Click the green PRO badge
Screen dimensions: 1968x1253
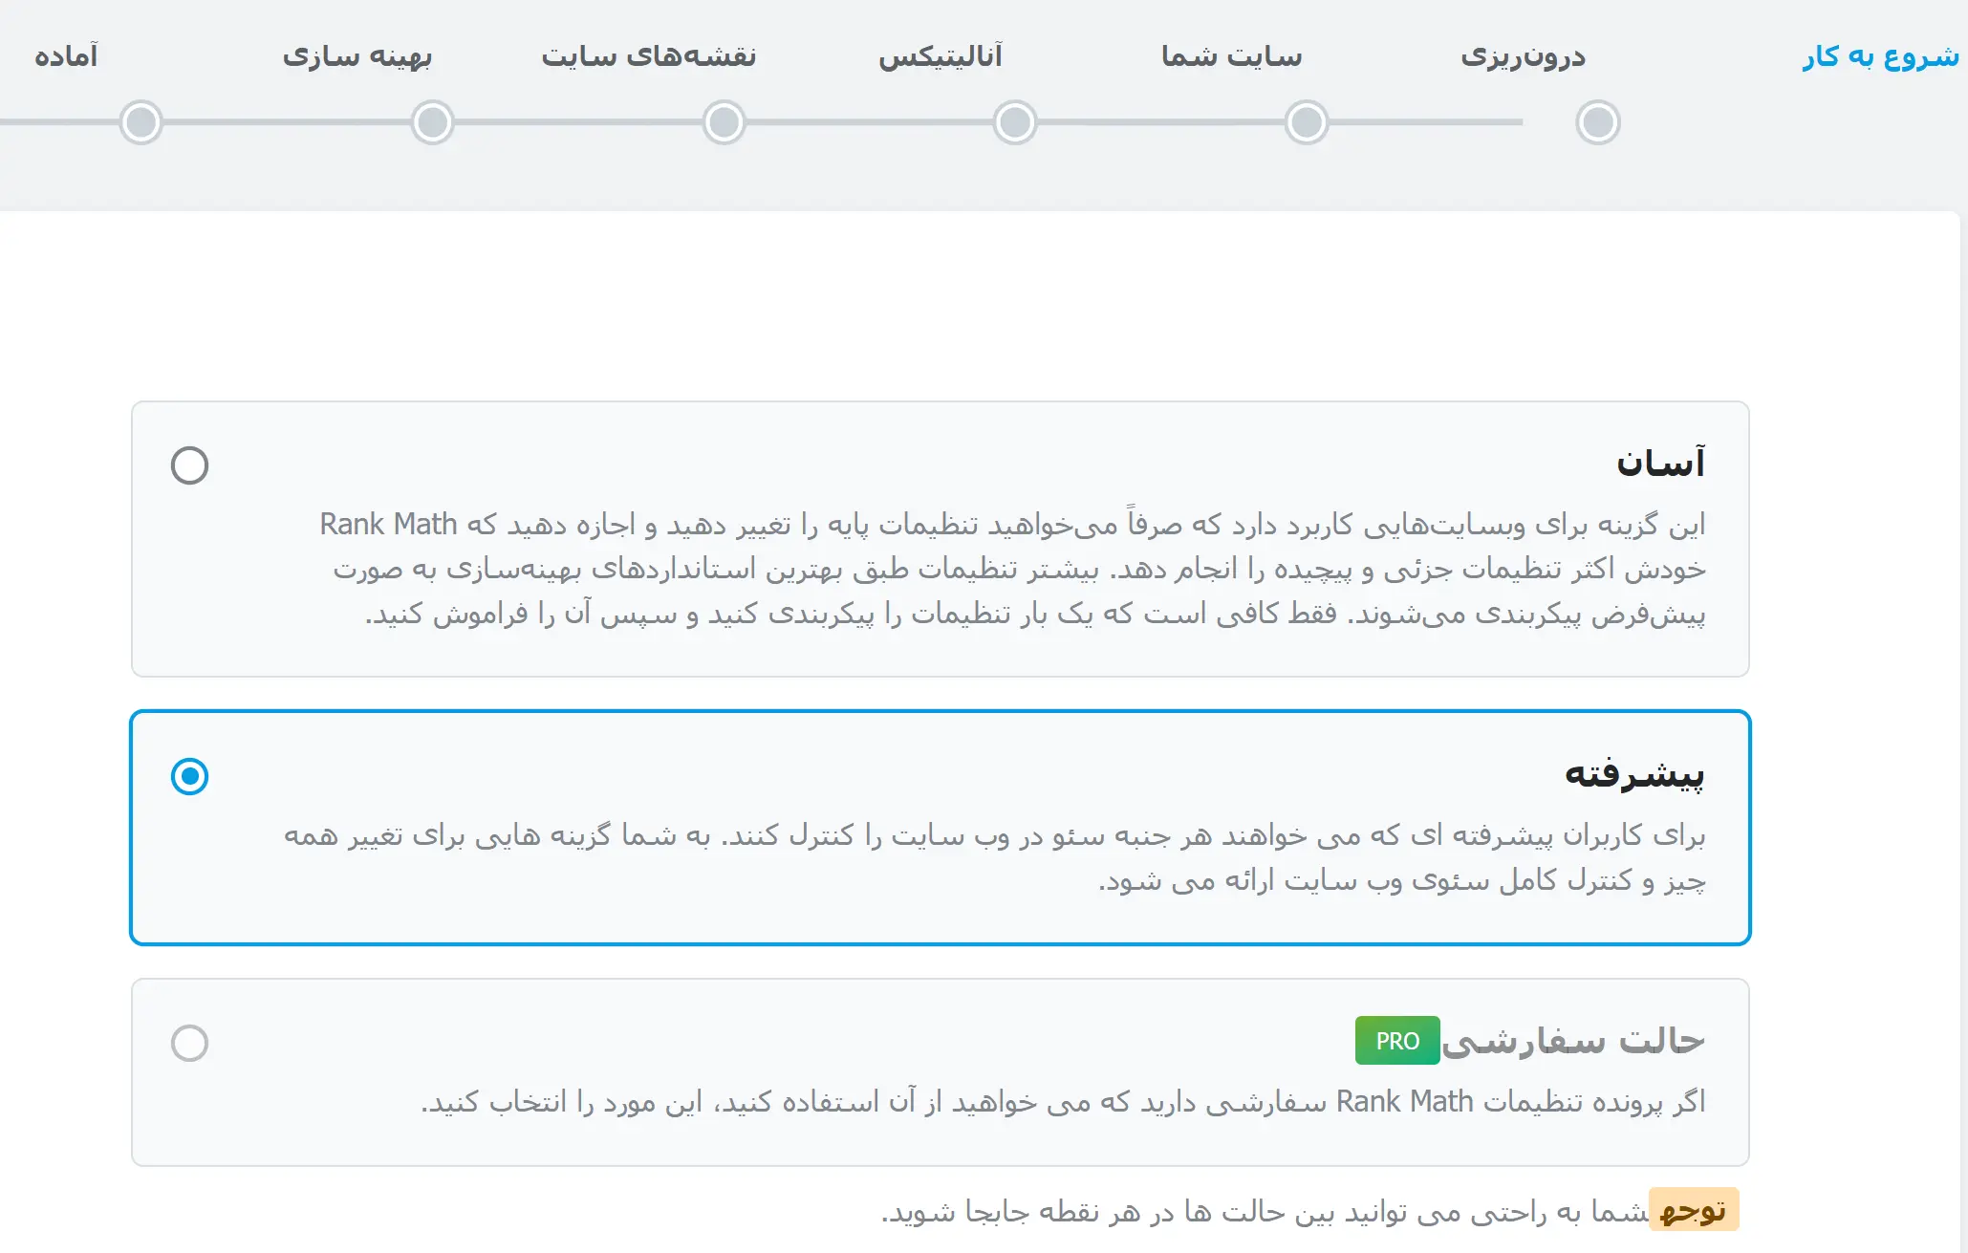coord(1396,1041)
